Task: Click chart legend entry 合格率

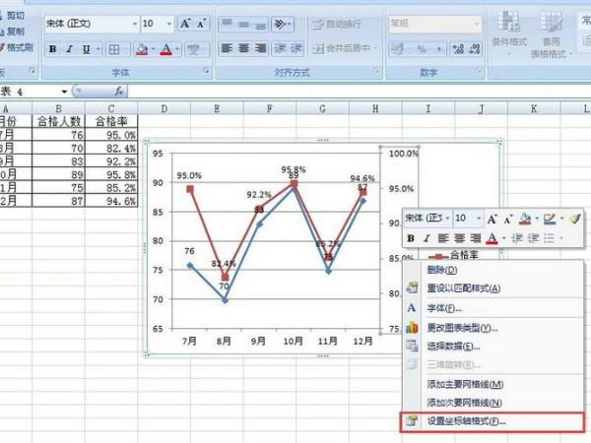Action: coord(453,255)
